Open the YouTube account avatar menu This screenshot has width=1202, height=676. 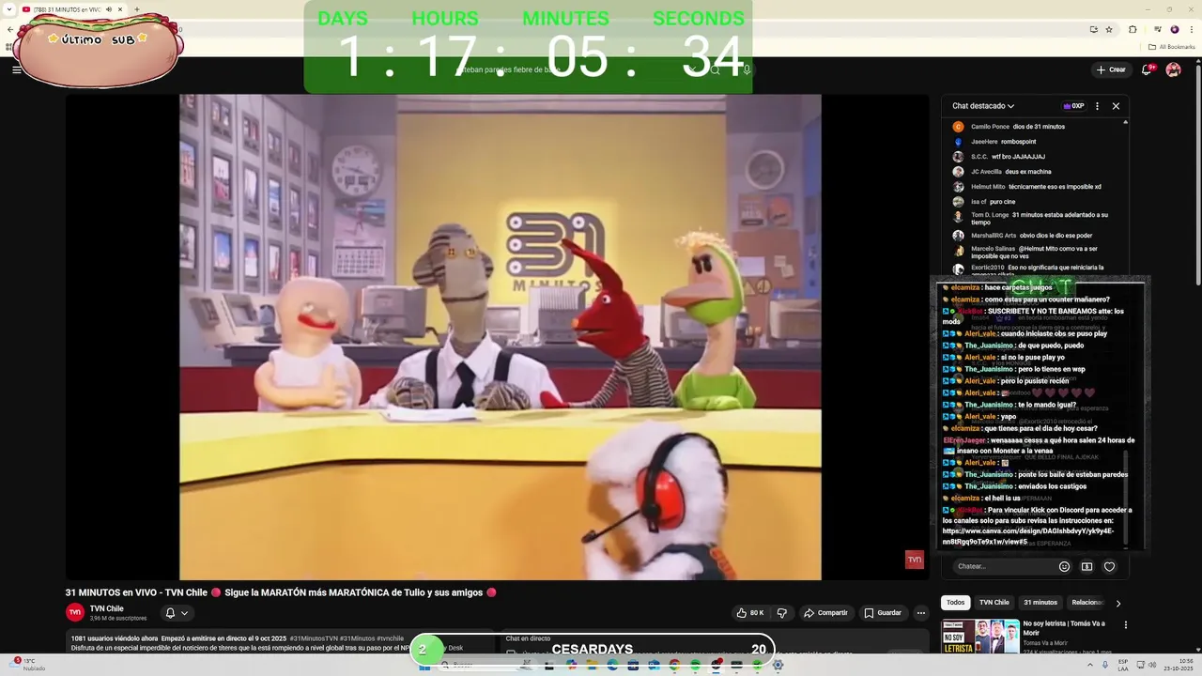(1173, 69)
